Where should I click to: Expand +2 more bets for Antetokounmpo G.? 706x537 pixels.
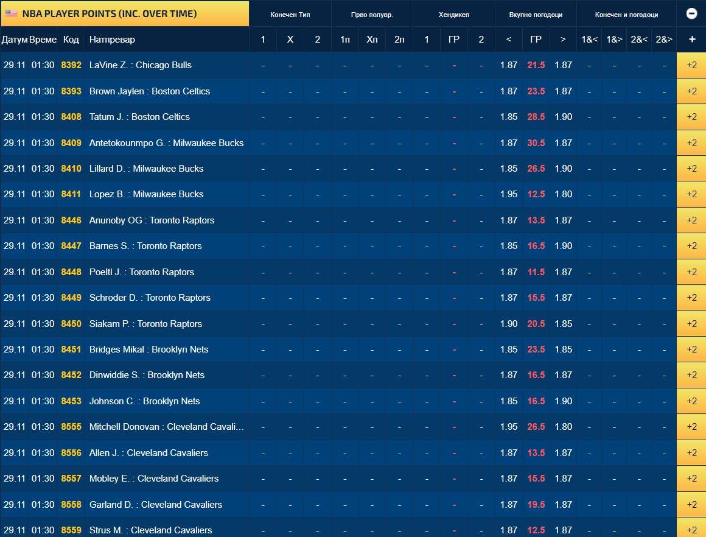click(x=691, y=143)
